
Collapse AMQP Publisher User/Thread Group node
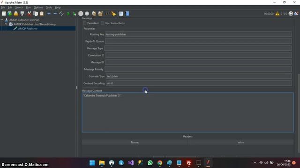tap(6, 24)
